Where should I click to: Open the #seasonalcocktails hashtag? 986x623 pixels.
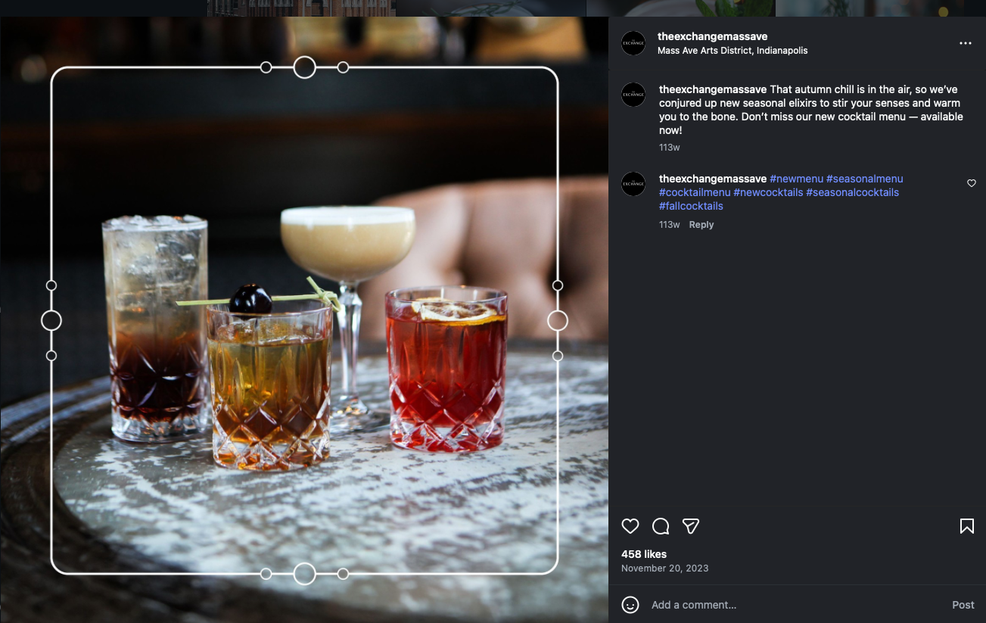[852, 192]
